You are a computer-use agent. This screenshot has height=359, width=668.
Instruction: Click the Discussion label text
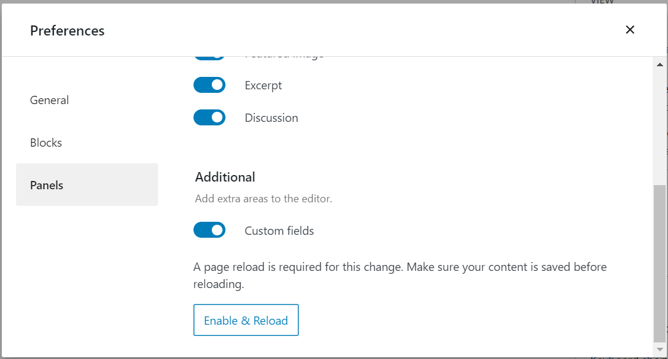[272, 118]
